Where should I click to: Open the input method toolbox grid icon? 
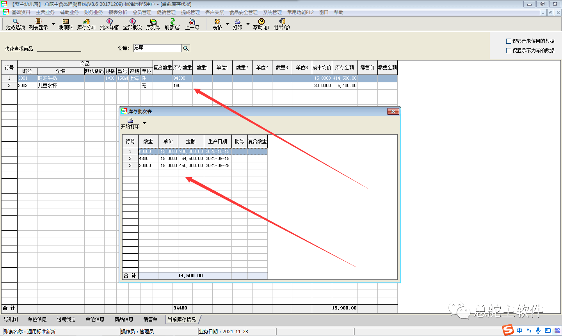557,331
